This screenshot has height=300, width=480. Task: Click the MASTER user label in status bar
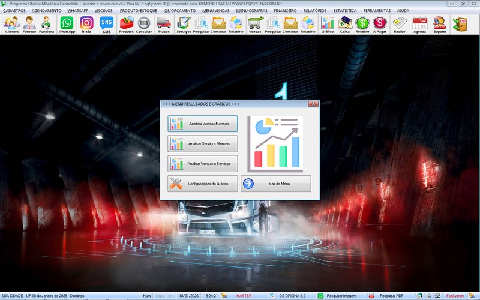click(244, 296)
